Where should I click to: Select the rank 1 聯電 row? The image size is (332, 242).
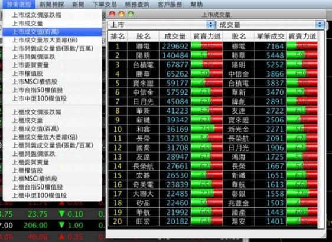pyautogui.click(x=213, y=46)
